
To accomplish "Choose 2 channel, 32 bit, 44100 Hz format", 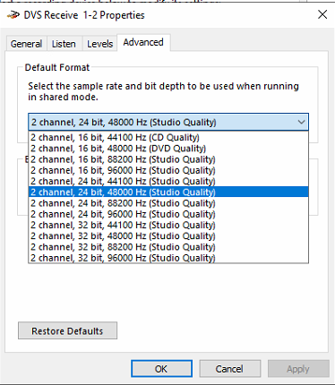I will pyautogui.click(x=168, y=225).
